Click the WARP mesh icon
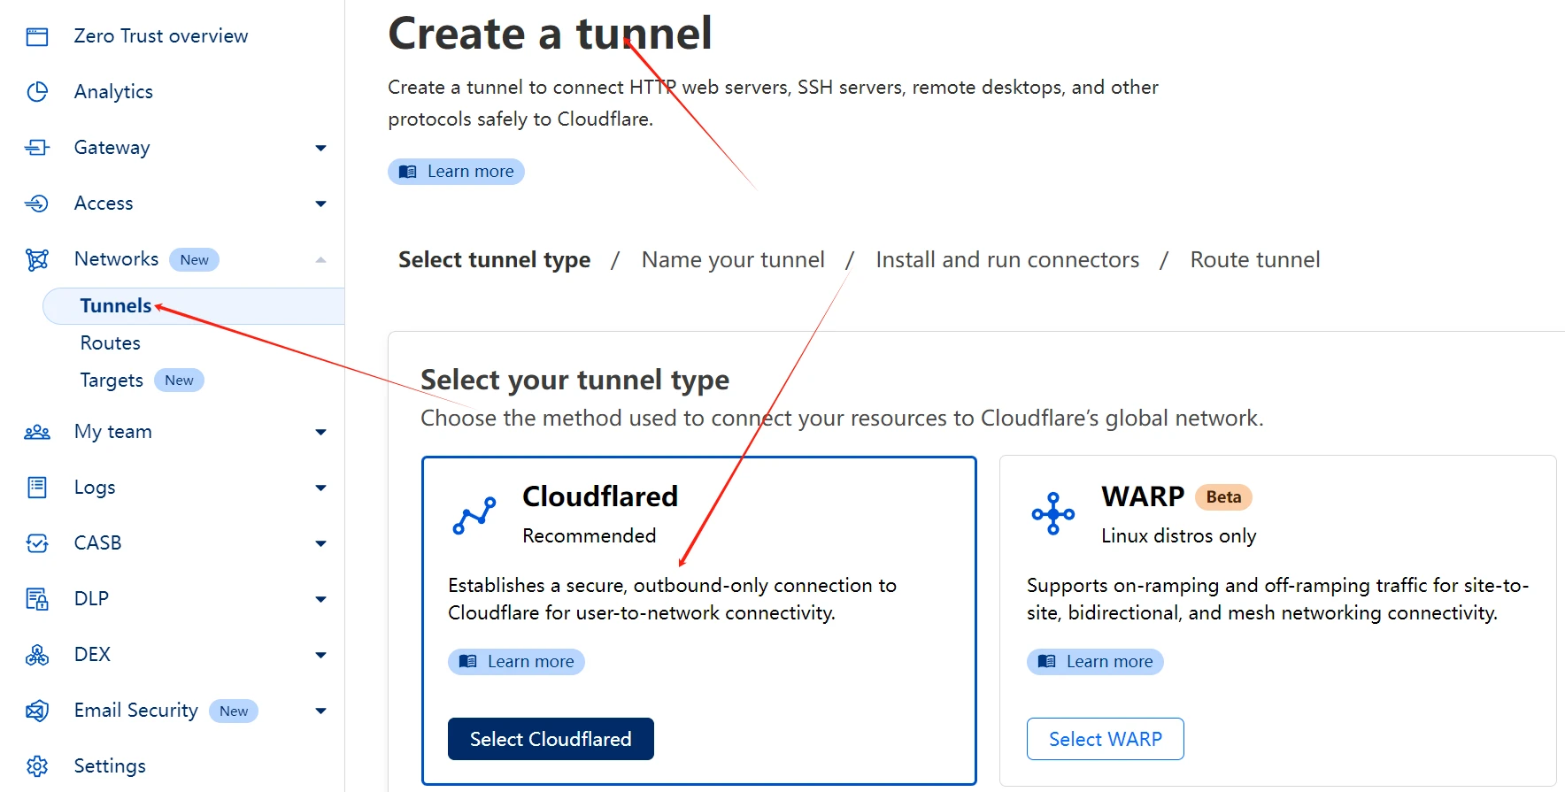The width and height of the screenshot is (1565, 792). (1053, 513)
